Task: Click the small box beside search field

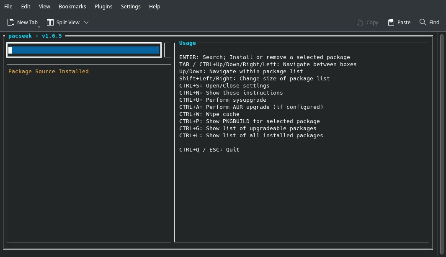Action: point(168,50)
